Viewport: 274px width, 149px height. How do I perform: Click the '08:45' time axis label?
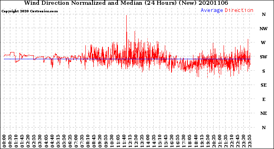[x=94, y=141]
